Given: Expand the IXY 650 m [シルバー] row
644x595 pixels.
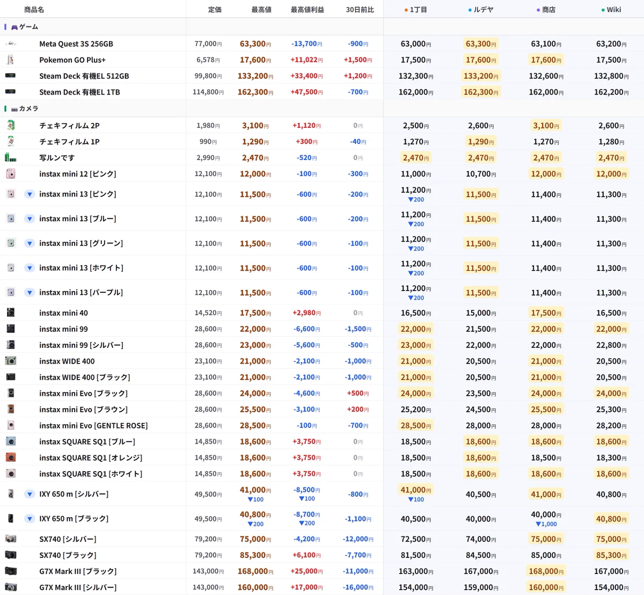Looking at the screenshot, I should click(30, 494).
